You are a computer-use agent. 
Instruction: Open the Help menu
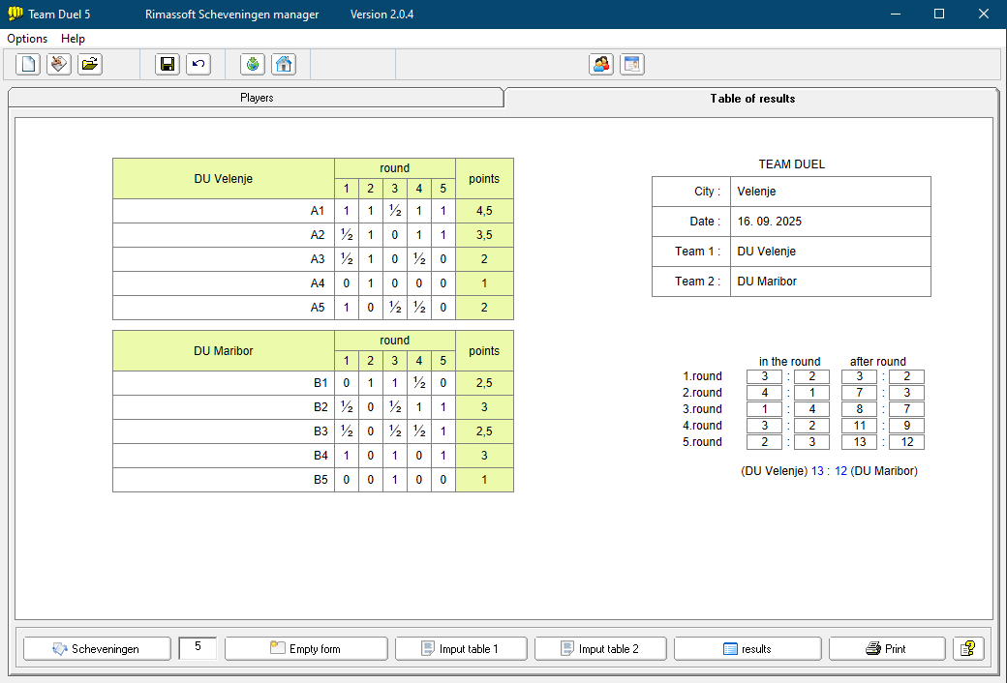[73, 39]
